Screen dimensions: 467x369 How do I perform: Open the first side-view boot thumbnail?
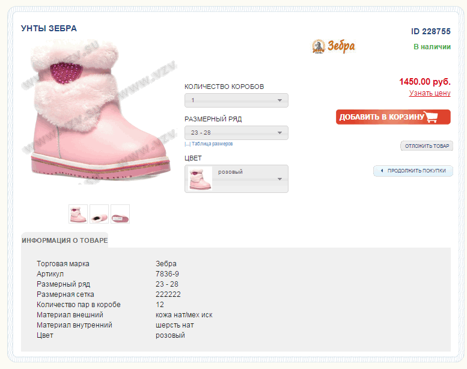(x=78, y=214)
